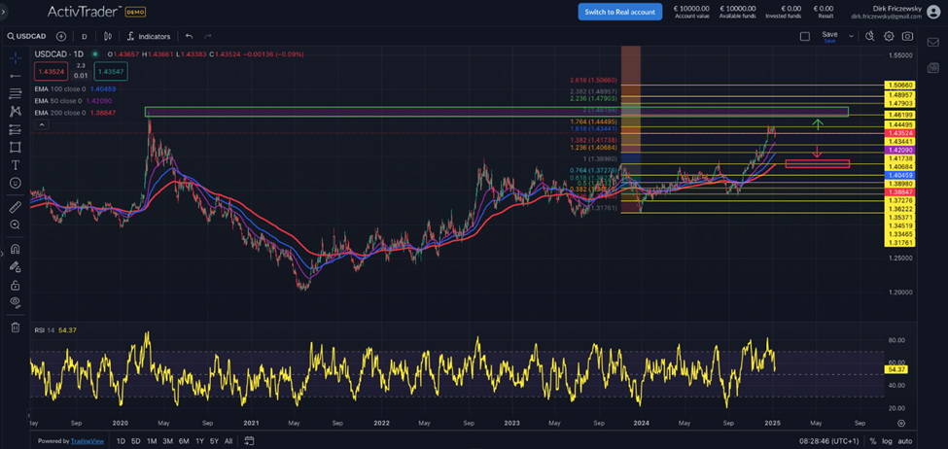Select the 1Y time range
Viewport: 948px width, 449px height.
(x=200, y=441)
